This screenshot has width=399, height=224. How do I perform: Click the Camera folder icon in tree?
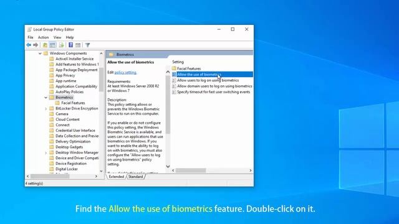click(52, 114)
